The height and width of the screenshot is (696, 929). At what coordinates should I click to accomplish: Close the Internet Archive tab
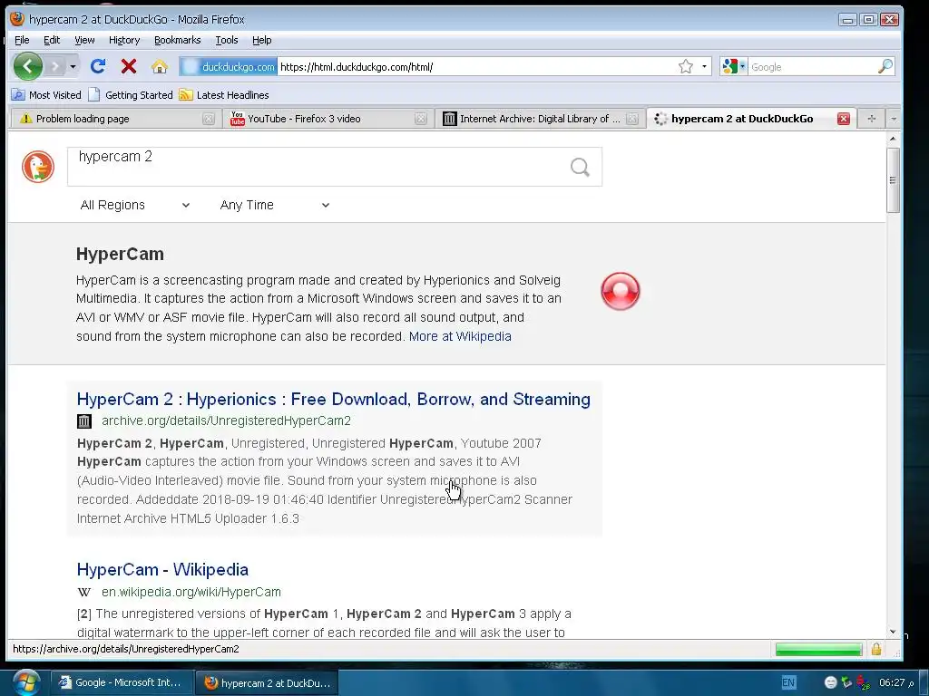632,119
